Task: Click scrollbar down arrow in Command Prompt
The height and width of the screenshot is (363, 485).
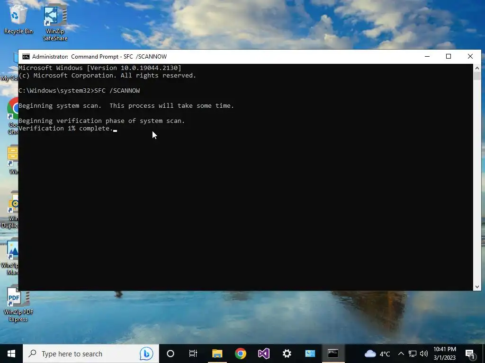Action: click(x=477, y=287)
